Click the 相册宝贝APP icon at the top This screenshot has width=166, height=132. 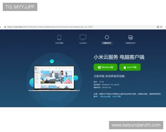pyautogui.click(x=131, y=37)
